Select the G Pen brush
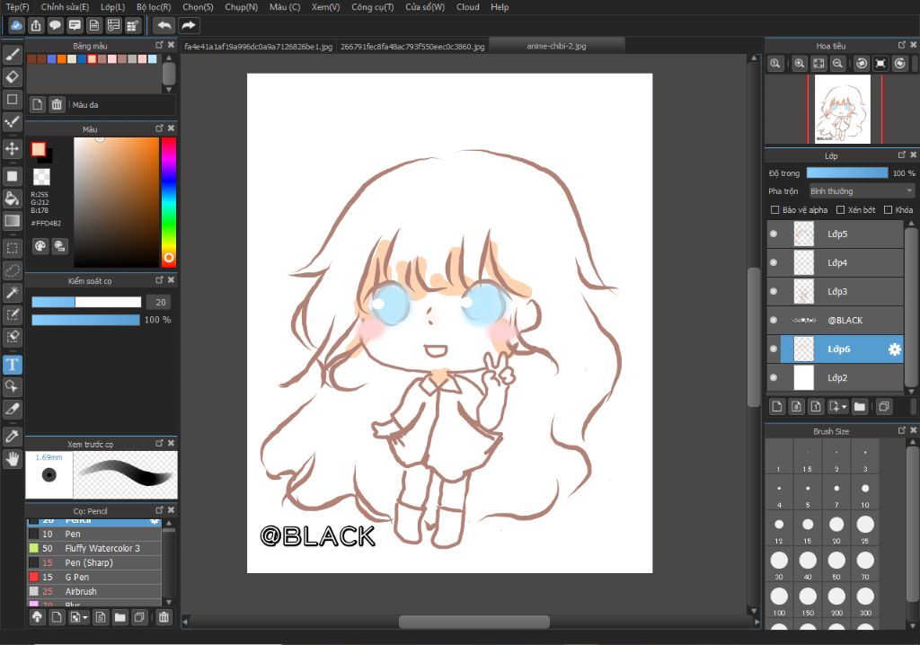 coord(93,577)
